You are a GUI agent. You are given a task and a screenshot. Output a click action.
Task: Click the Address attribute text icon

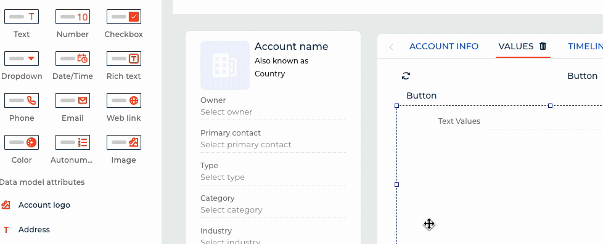point(6,230)
